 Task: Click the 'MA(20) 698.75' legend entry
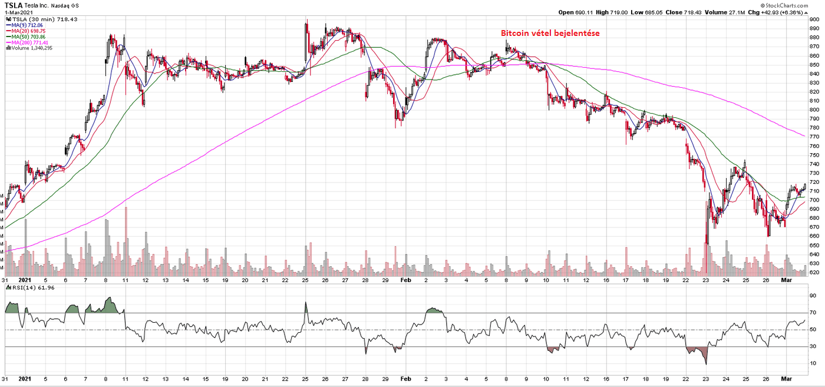tap(28, 32)
